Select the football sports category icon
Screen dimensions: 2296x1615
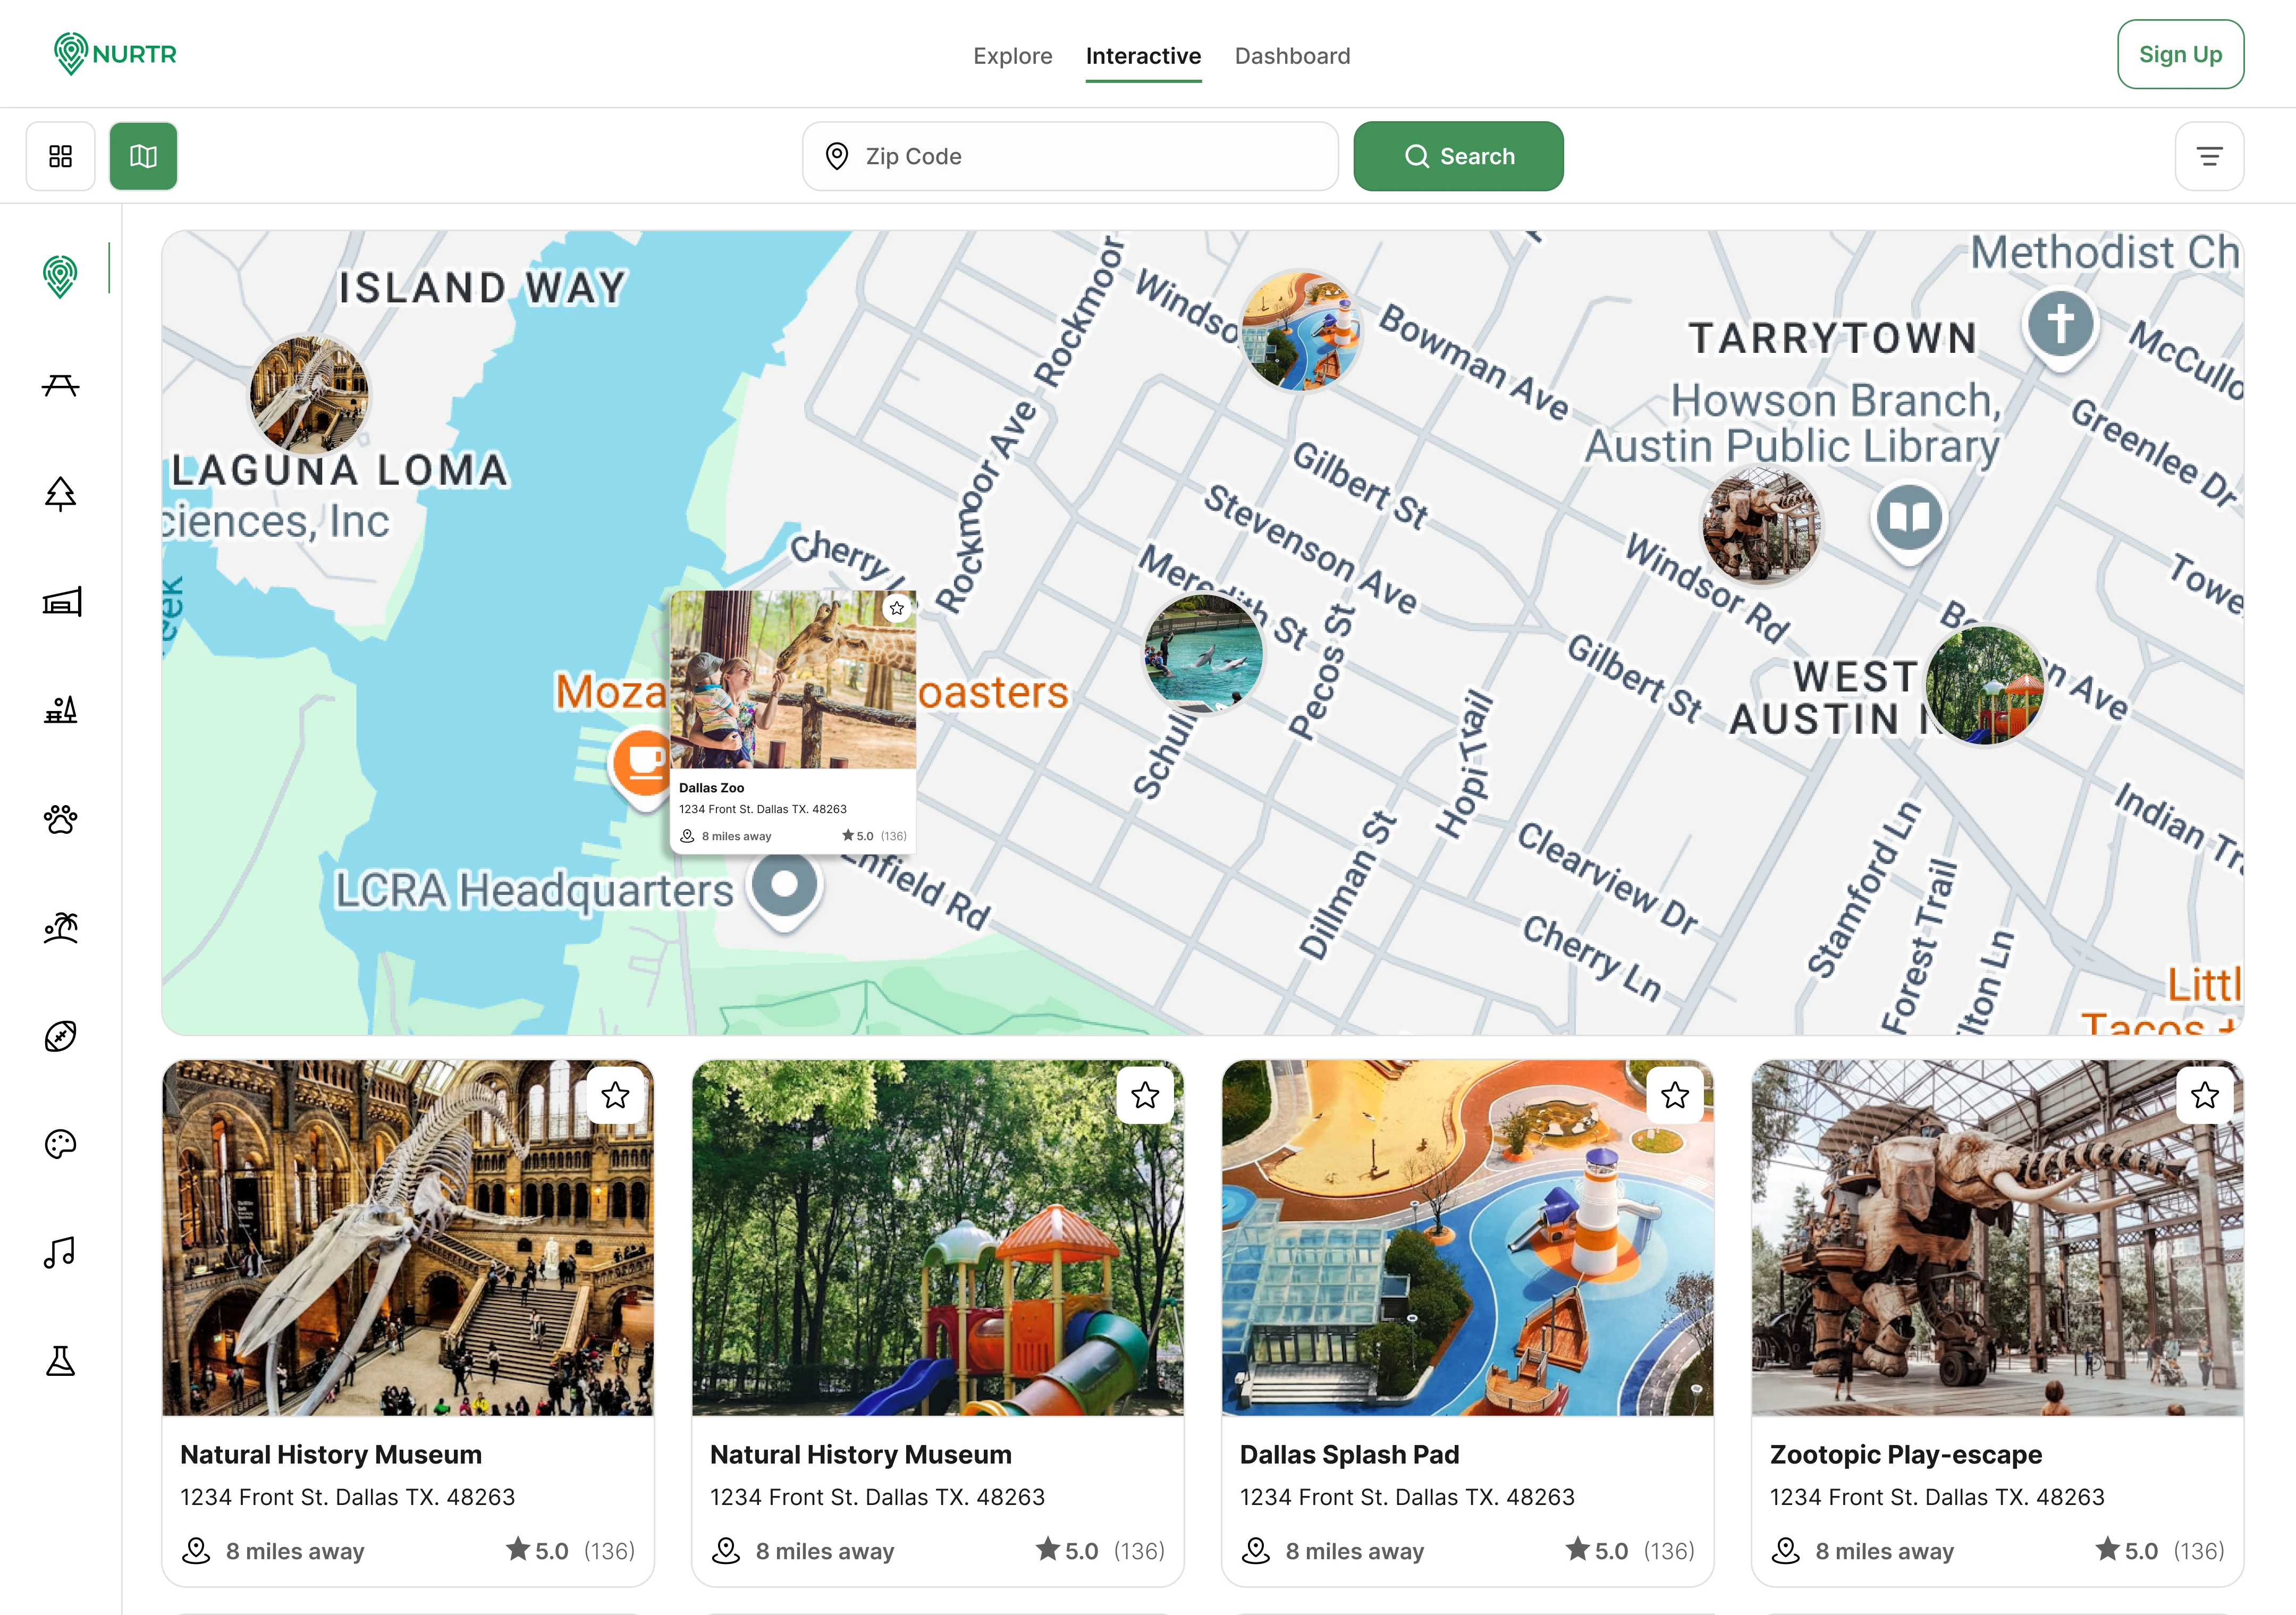click(x=60, y=1036)
